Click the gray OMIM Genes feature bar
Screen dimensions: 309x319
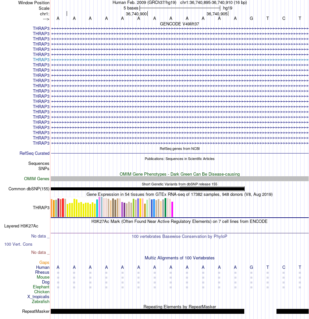coord(180,179)
